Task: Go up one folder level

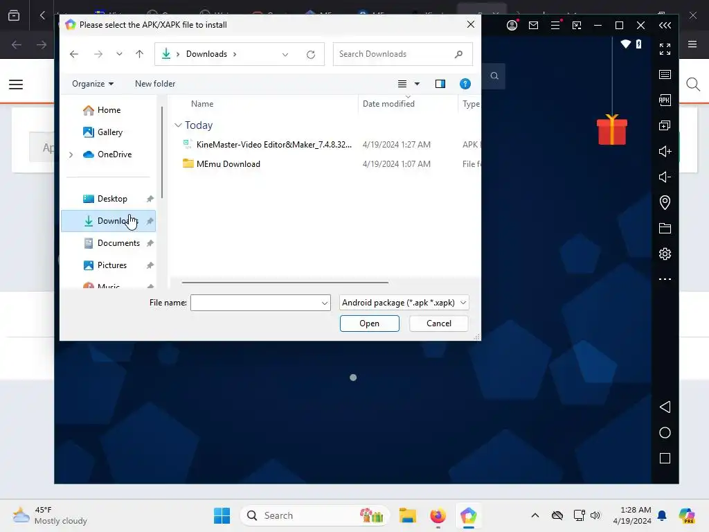Action: click(x=139, y=54)
